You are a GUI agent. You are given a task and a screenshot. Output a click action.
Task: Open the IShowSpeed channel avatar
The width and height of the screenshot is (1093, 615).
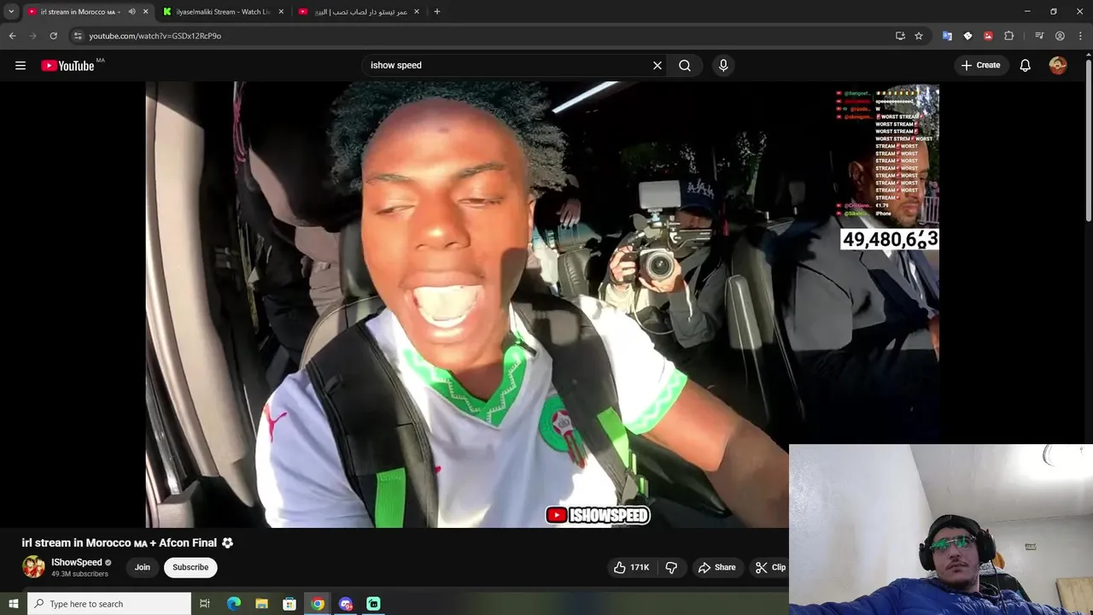click(33, 567)
